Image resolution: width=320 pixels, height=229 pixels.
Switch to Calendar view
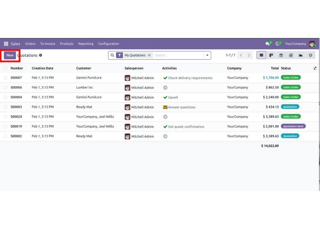click(281, 55)
